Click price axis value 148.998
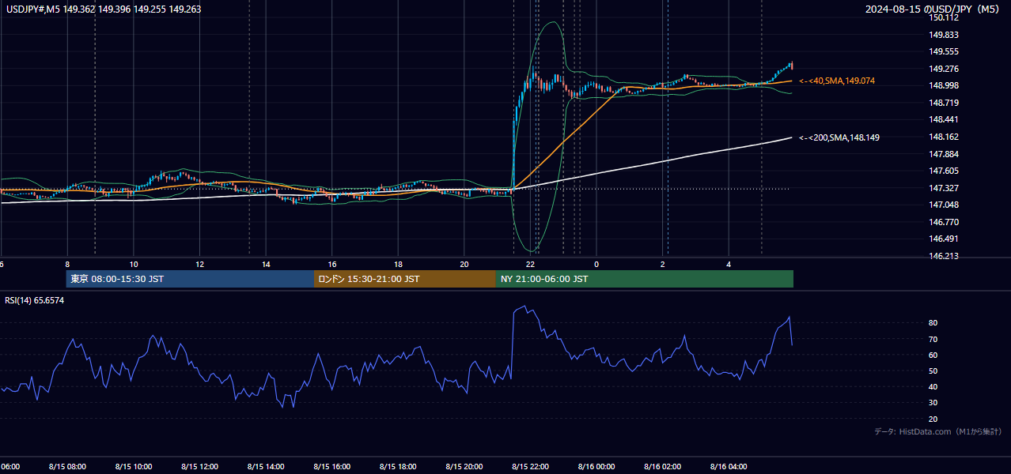This screenshot has height=474, width=1011. tap(945, 85)
